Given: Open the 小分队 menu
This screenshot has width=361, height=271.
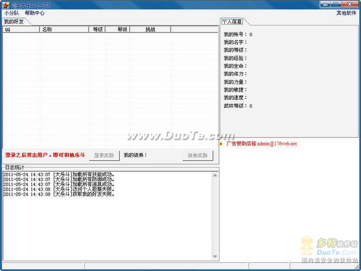Looking at the screenshot, I should click(12, 13).
